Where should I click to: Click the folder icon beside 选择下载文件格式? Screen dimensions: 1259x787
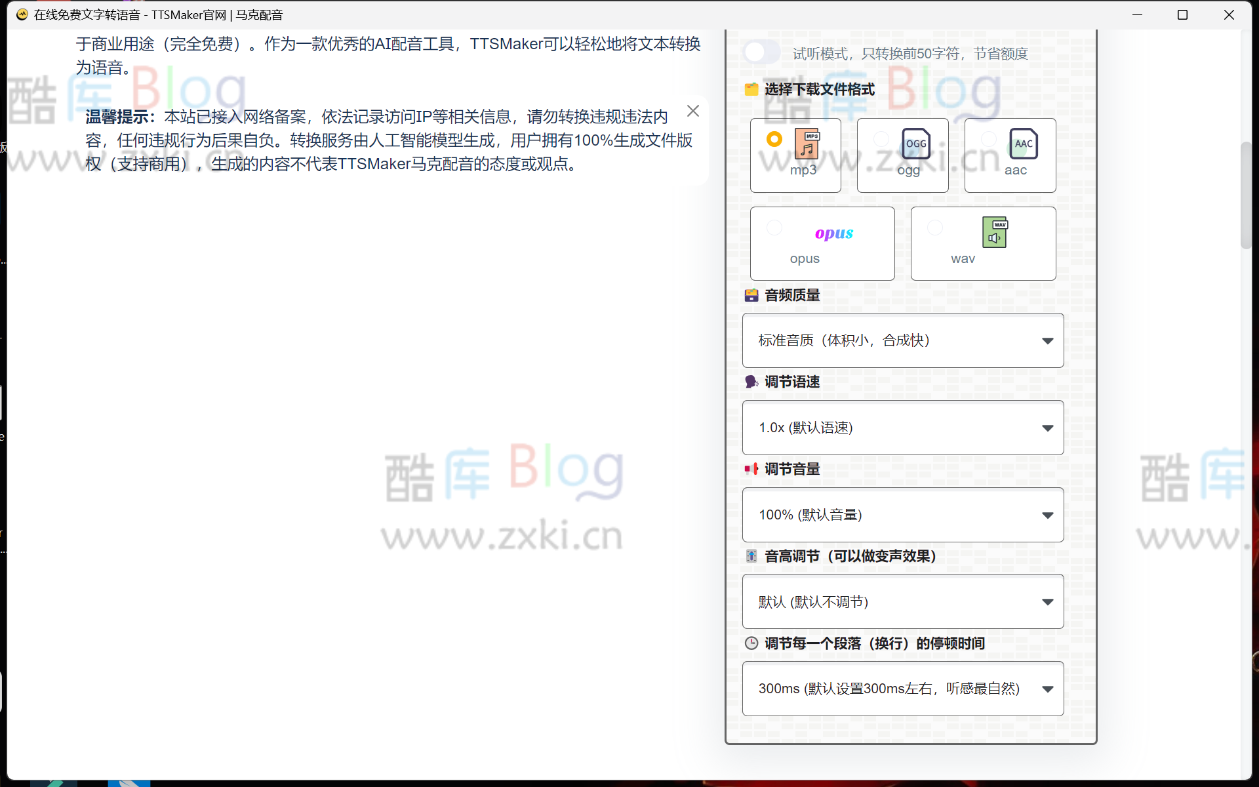[x=751, y=89]
